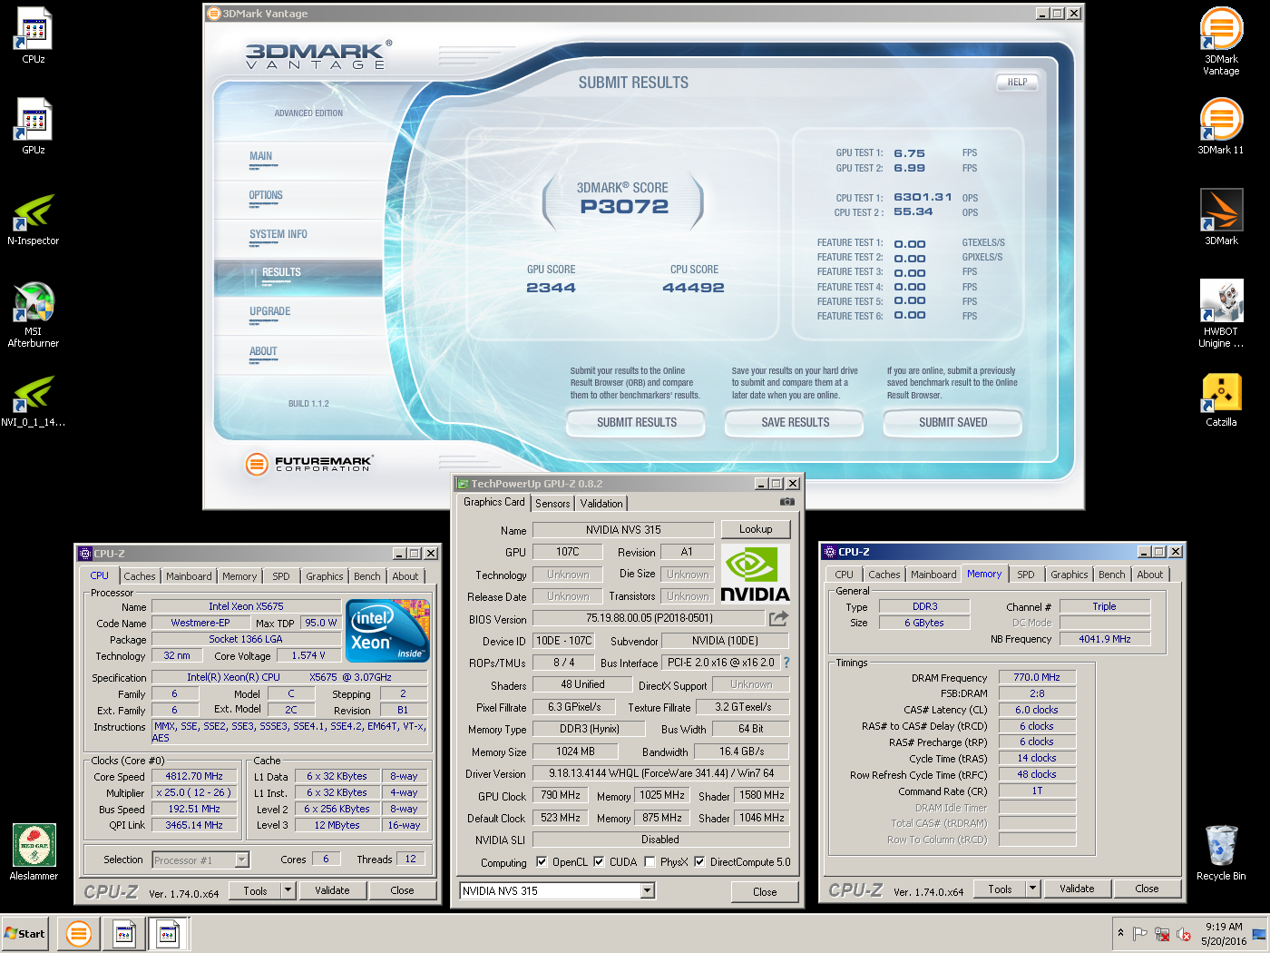Open the CPUz desktop shortcut
1270x953 pixels.
coord(34,36)
